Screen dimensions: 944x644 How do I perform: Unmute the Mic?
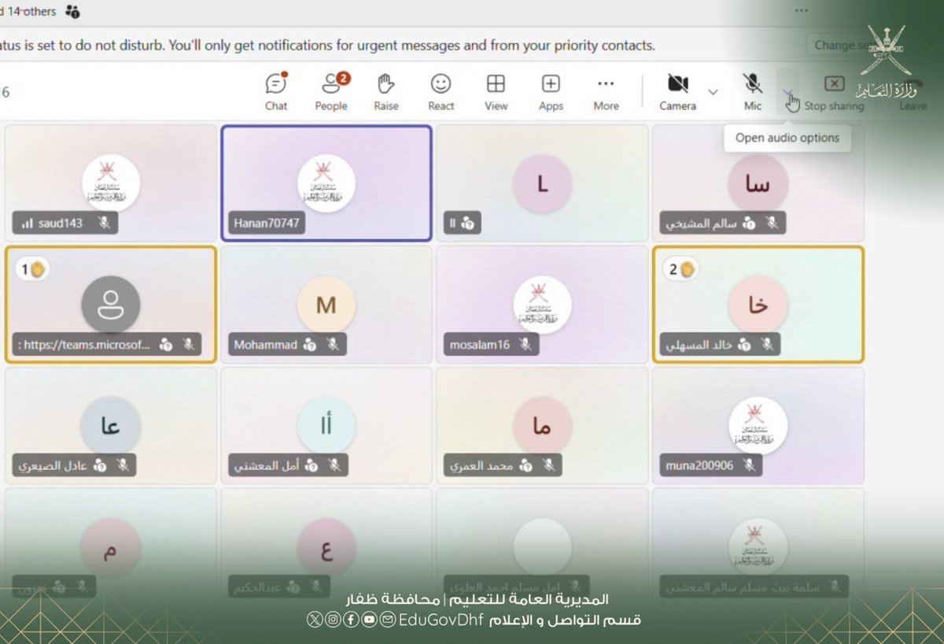pyautogui.click(x=753, y=92)
